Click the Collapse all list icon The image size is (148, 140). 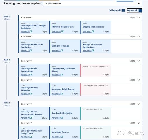click(x=123, y=10)
